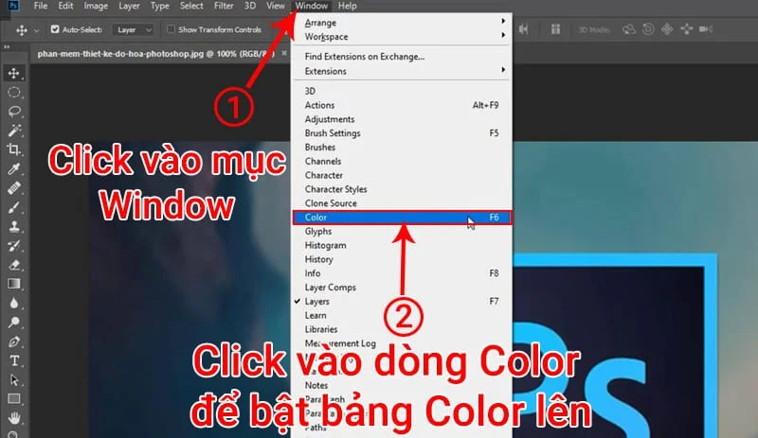Close the document tab with x

284,53
